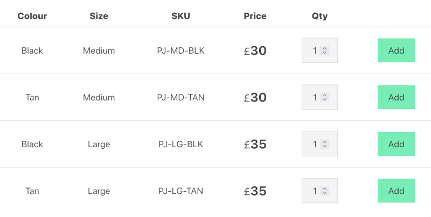Viewport: 431px width, 217px height.
Task: Select the Price column header
Action: click(x=255, y=16)
